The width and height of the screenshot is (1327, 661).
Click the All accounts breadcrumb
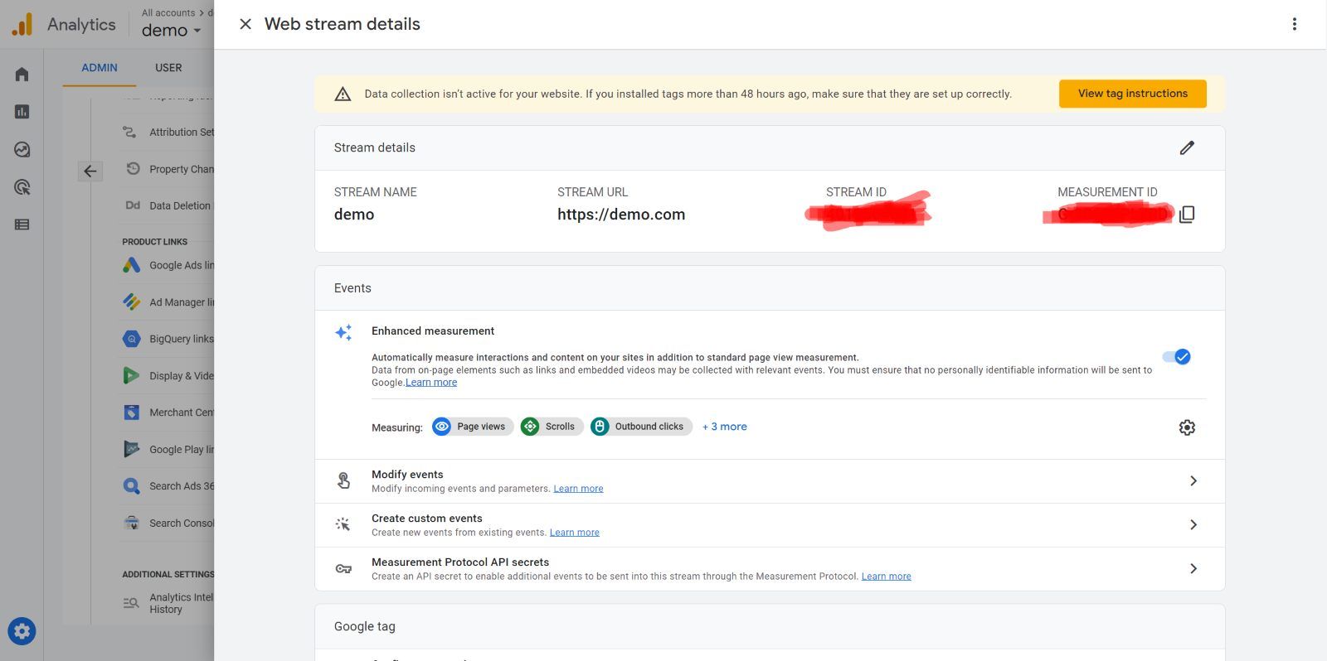tap(168, 12)
